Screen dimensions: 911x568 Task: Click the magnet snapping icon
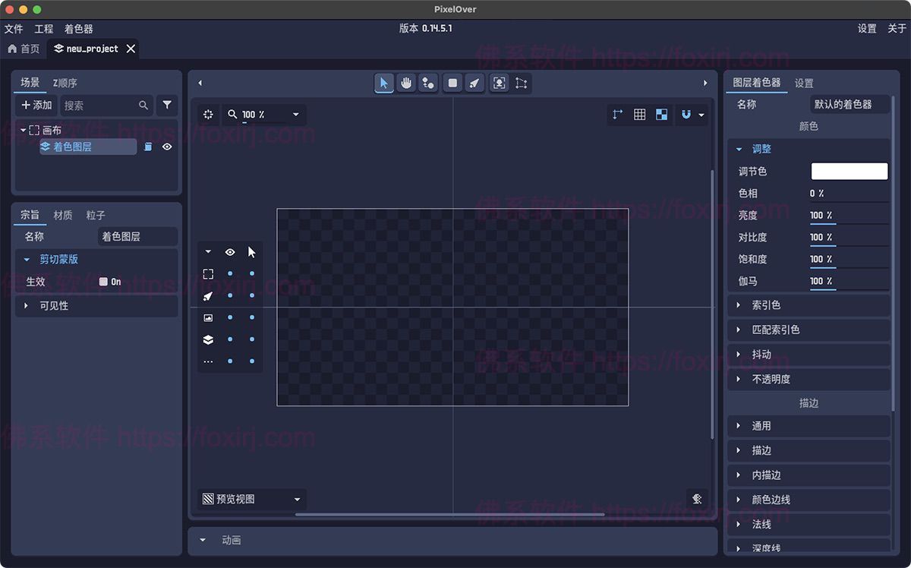pos(686,115)
